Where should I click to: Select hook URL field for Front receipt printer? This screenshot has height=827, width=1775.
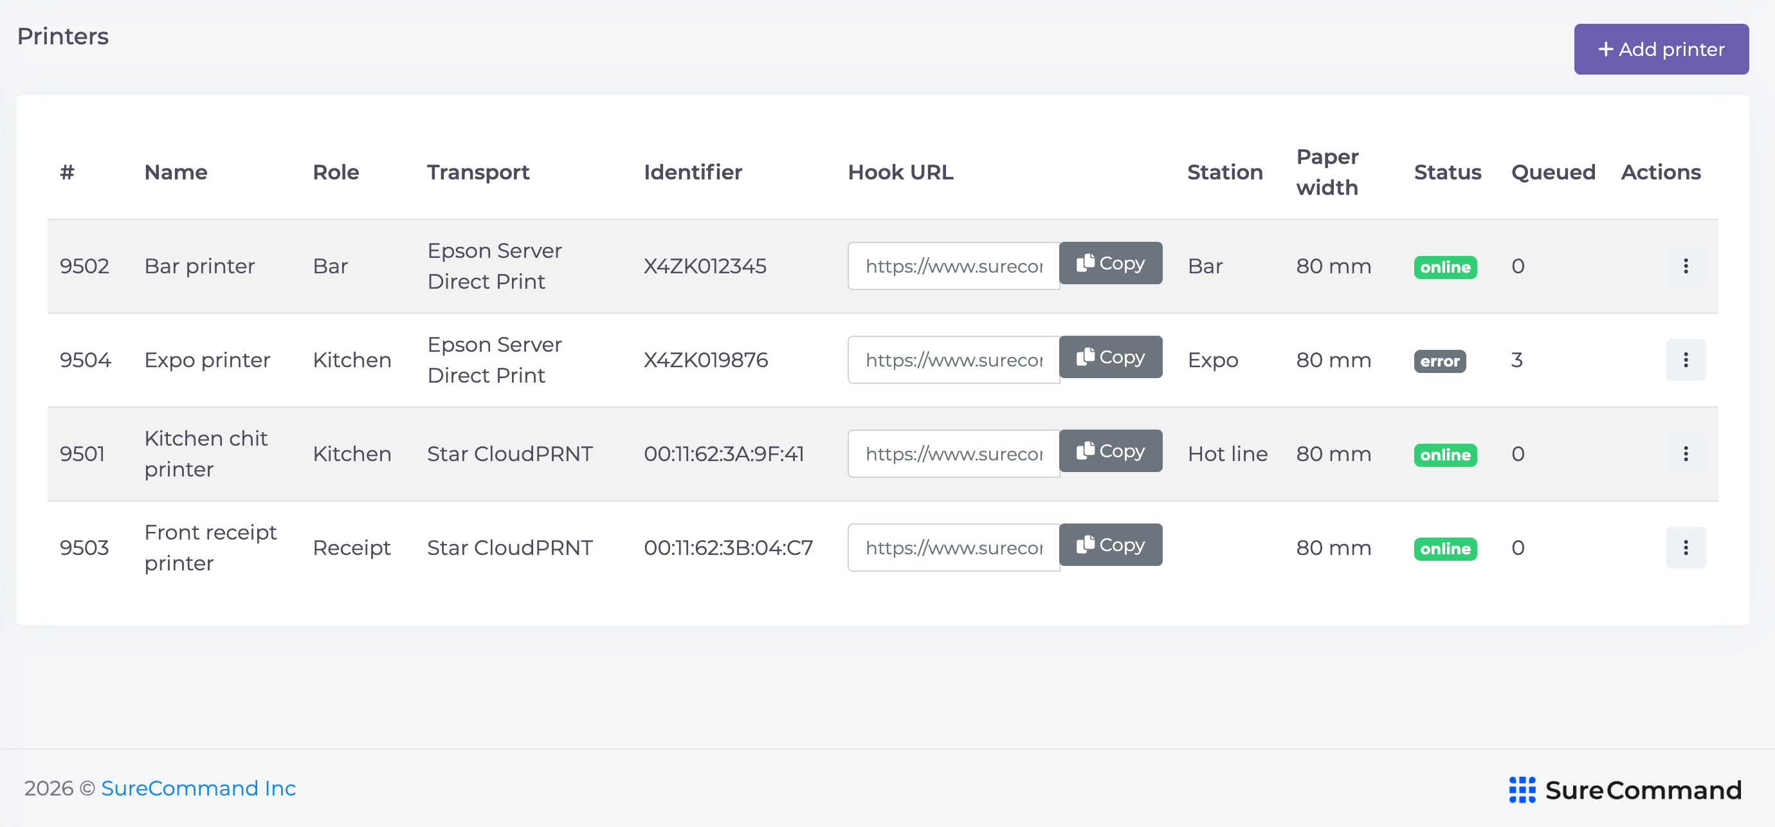(954, 547)
